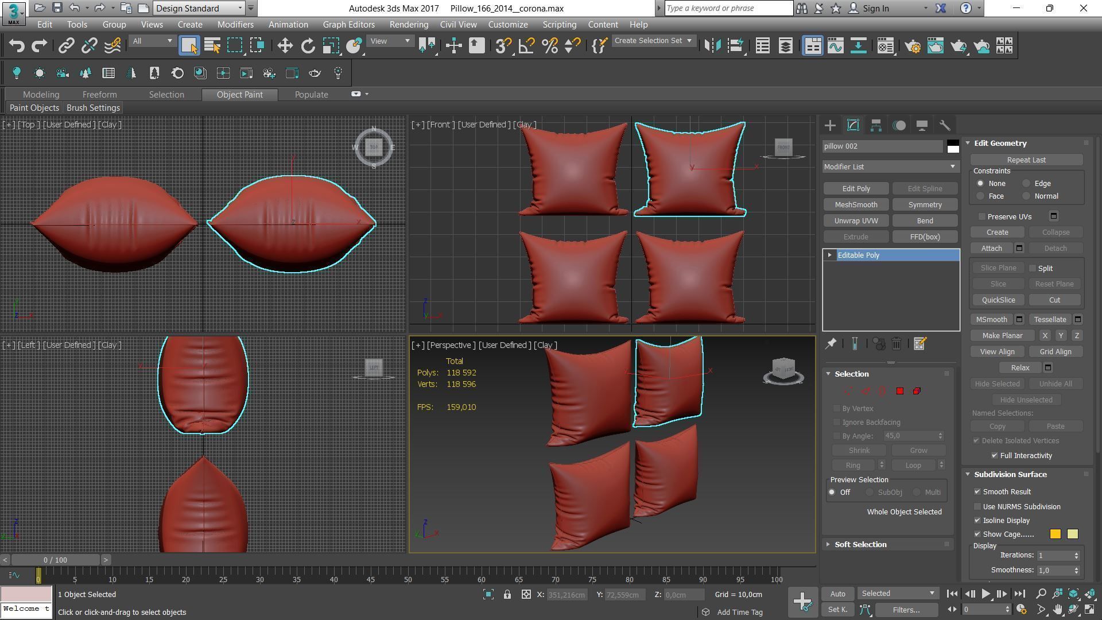
Task: Click the MeshSmooth modifier button
Action: [x=856, y=205]
